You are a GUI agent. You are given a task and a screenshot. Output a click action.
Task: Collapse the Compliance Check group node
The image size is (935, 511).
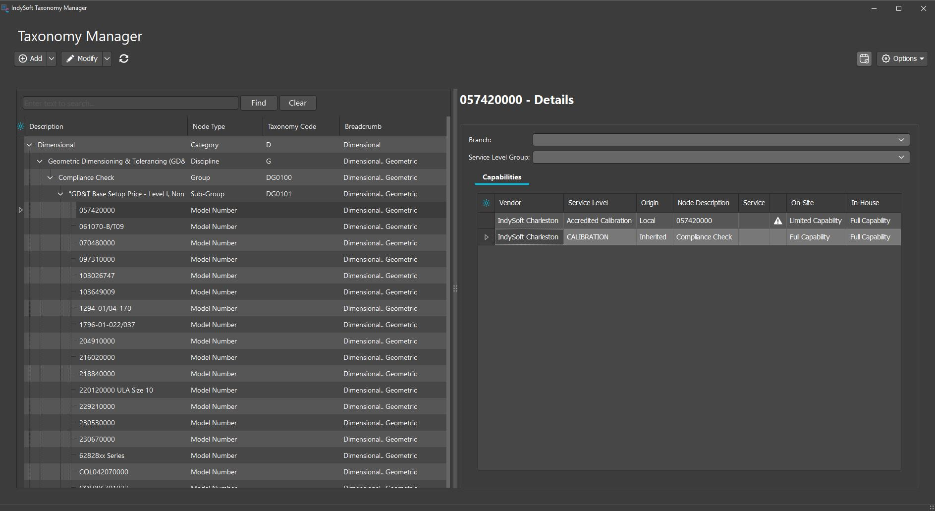pos(50,178)
